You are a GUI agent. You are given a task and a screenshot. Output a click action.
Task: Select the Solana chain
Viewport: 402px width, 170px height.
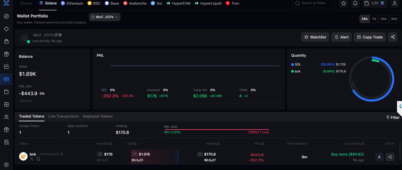(48, 3)
